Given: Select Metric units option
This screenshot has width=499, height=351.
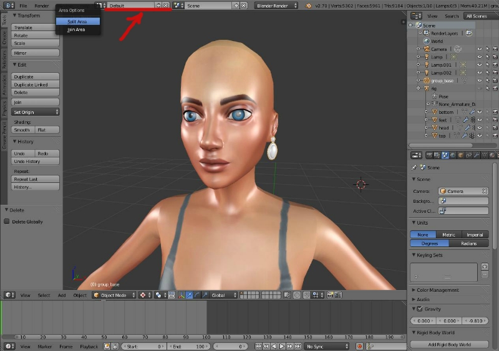Looking at the screenshot, I should click(449, 235).
